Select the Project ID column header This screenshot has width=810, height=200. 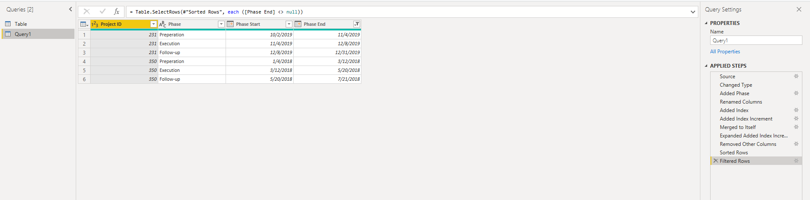(x=124, y=25)
